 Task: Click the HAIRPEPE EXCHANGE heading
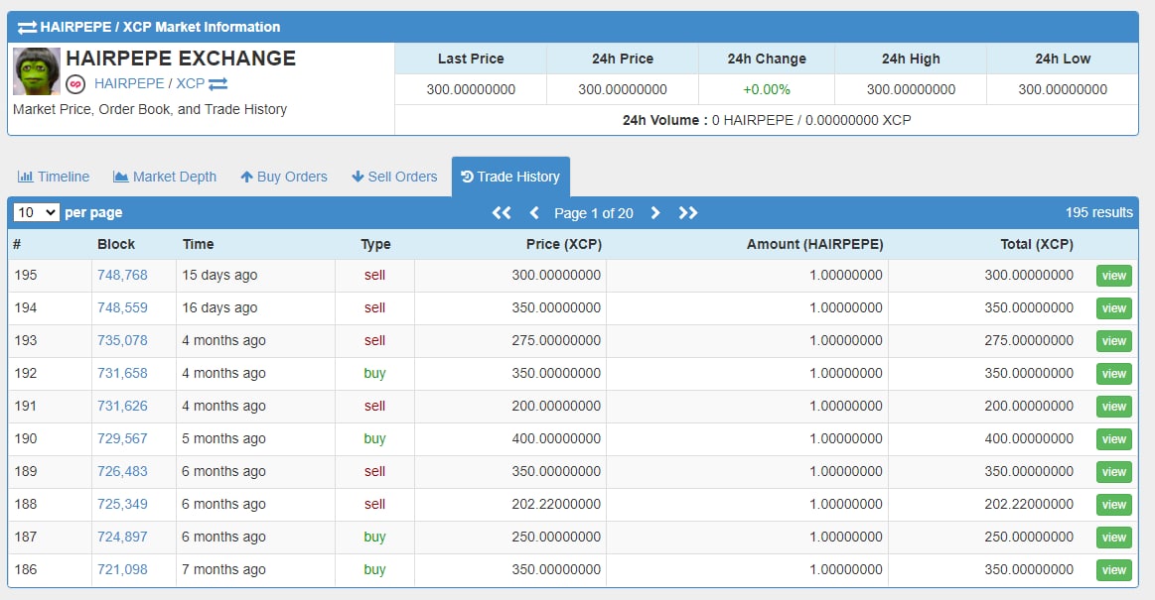(x=181, y=59)
